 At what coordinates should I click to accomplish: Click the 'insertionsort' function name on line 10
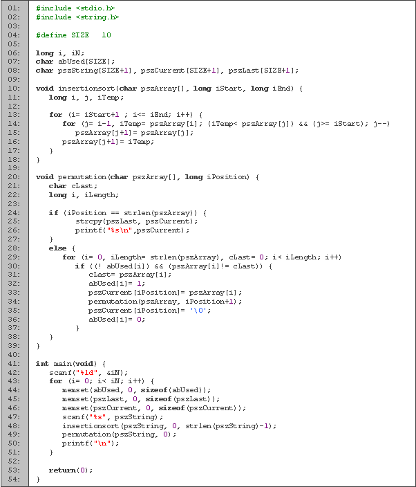86,89
